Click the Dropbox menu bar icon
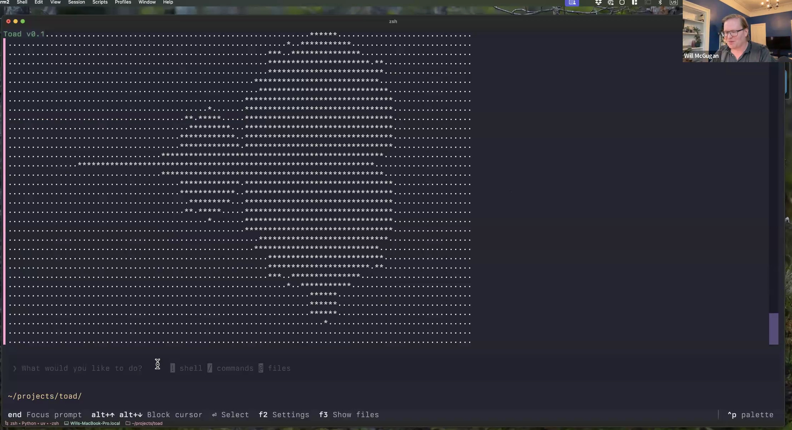The width and height of the screenshot is (792, 430). click(x=598, y=2)
